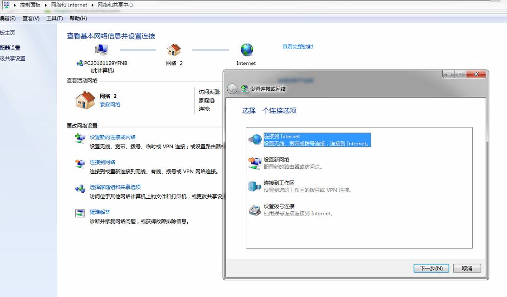Click the 网络 2 house icon
The height and width of the screenshot is (297, 507).
(174, 49)
